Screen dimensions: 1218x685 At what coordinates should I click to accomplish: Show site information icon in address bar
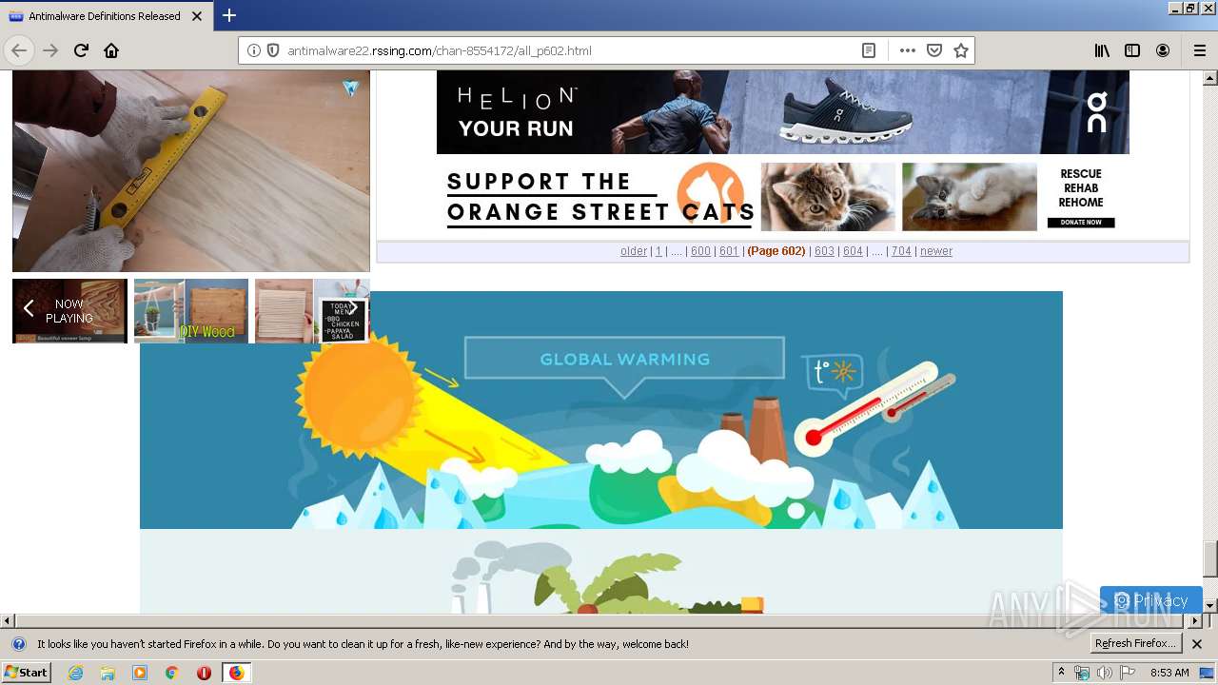click(254, 50)
